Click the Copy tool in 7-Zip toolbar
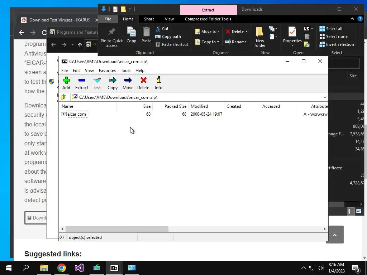This screenshot has height=275, width=367. tap(112, 83)
